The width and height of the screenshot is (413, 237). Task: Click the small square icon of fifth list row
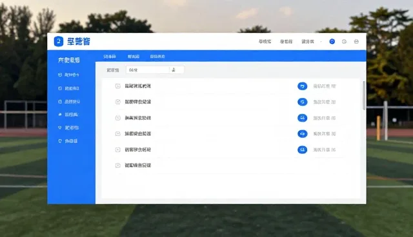coord(117,149)
